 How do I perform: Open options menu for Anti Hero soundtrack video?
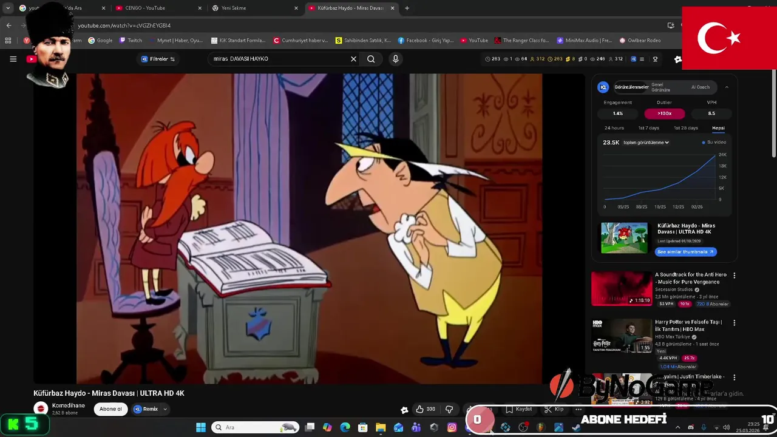(734, 276)
